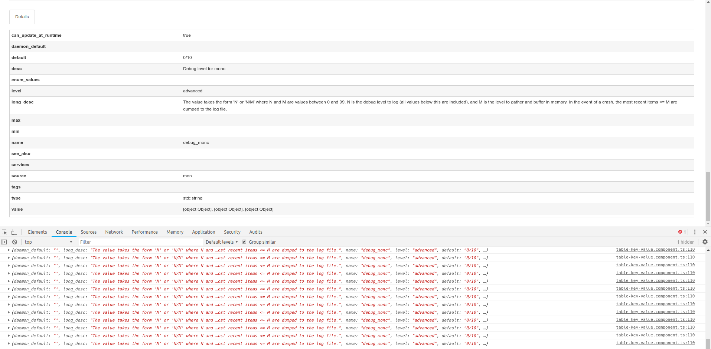This screenshot has height=349, width=711.
Task: Click the '[object Object]' value cell
Action: [x=437, y=209]
